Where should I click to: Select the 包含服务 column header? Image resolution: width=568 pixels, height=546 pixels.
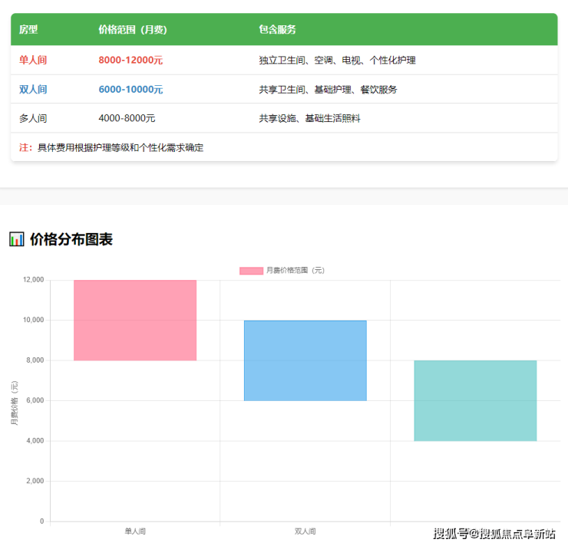[278, 30]
